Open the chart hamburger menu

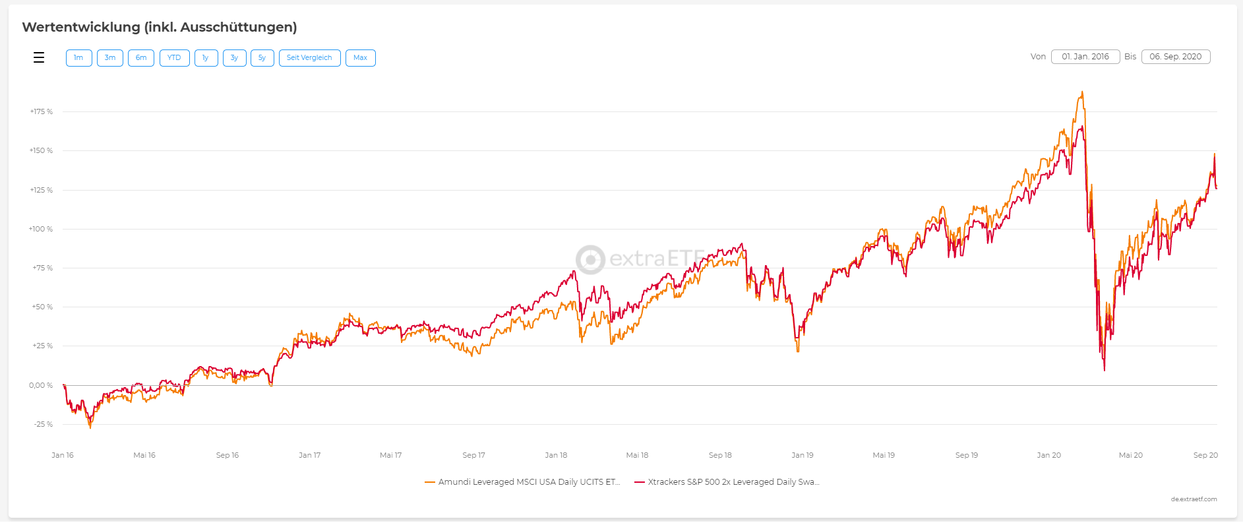pos(39,58)
